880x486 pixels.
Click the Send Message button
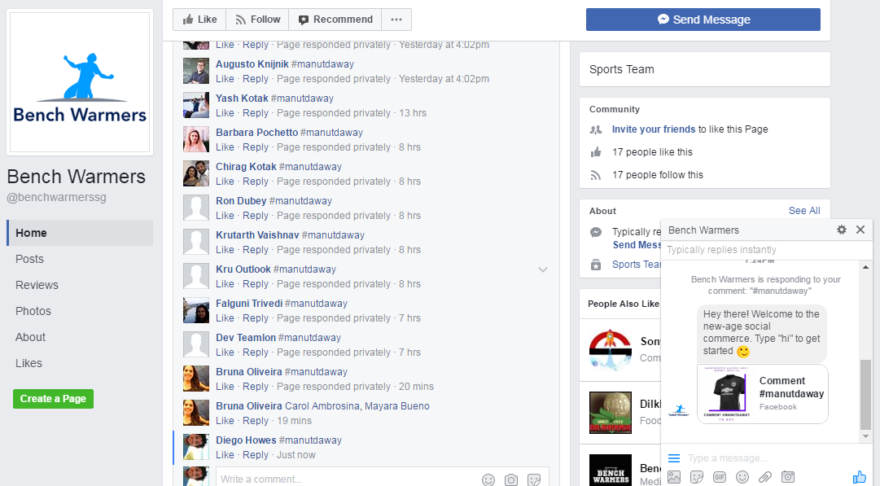click(x=703, y=20)
